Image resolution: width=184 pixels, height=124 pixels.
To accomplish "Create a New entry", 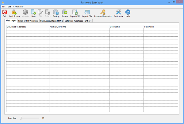I will tap(33, 12).
